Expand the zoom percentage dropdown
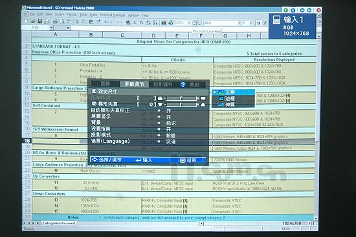 (189, 23)
